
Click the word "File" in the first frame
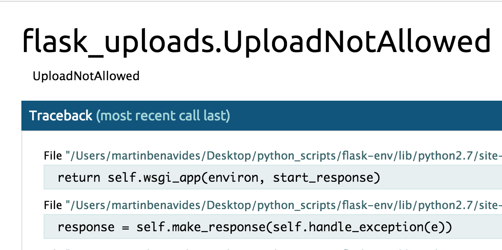pyautogui.click(x=53, y=156)
